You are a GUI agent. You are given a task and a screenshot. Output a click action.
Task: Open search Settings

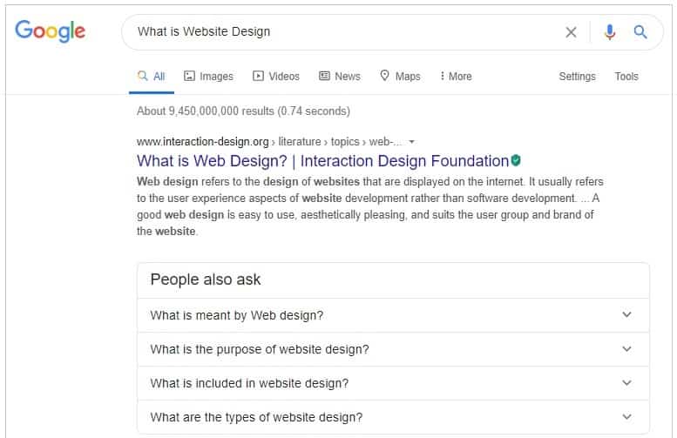point(577,77)
